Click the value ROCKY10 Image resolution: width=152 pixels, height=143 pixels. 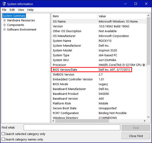(105, 41)
